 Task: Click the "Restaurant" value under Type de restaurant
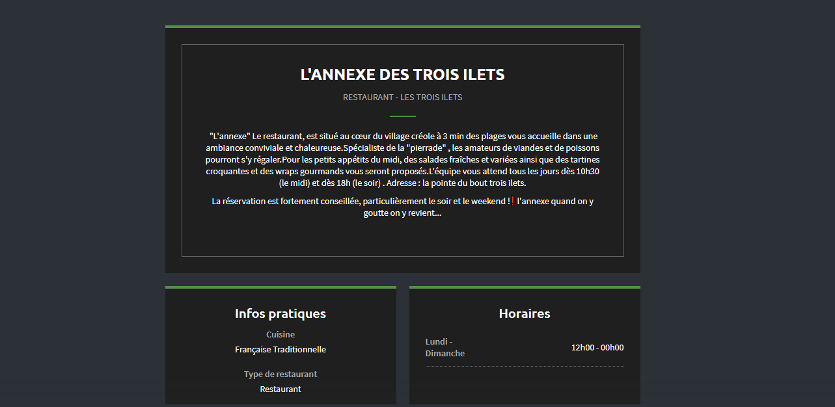coord(281,389)
